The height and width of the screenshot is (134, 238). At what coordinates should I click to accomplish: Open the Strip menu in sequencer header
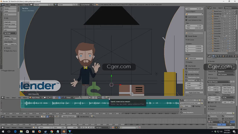point(38,116)
